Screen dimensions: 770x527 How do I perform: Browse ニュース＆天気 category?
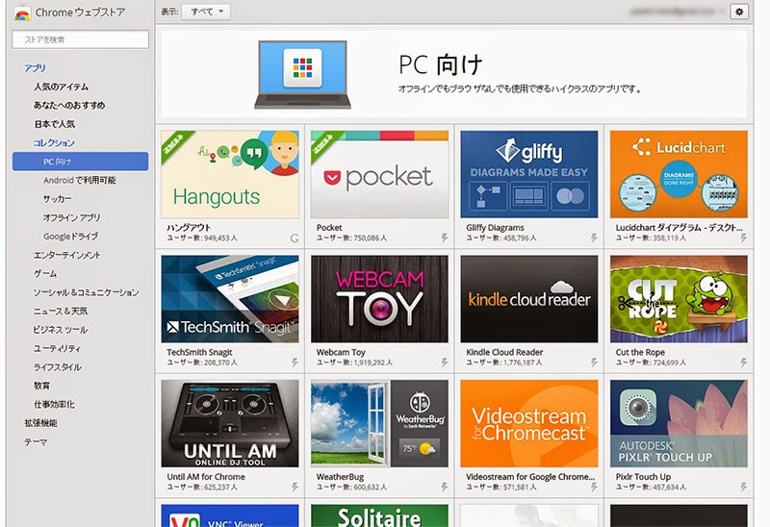pos(61,311)
